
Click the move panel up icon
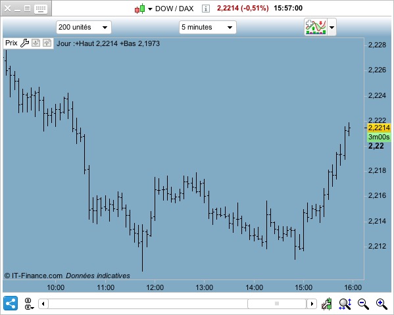pyautogui.click(x=47, y=43)
